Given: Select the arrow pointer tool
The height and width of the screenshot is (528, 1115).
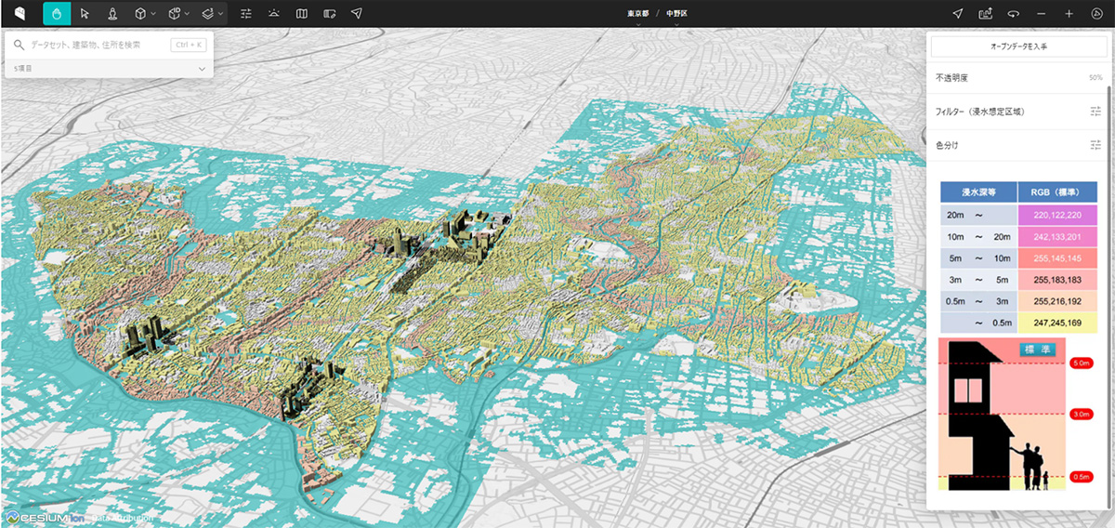Looking at the screenshot, I should click(85, 14).
